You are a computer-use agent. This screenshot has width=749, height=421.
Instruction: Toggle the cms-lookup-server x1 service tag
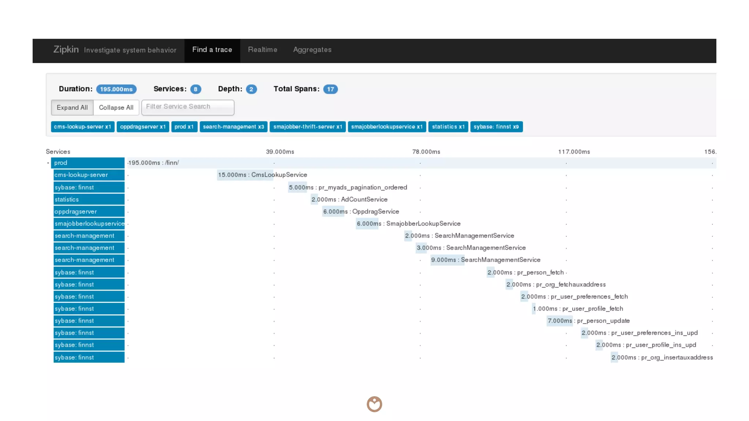pos(82,127)
